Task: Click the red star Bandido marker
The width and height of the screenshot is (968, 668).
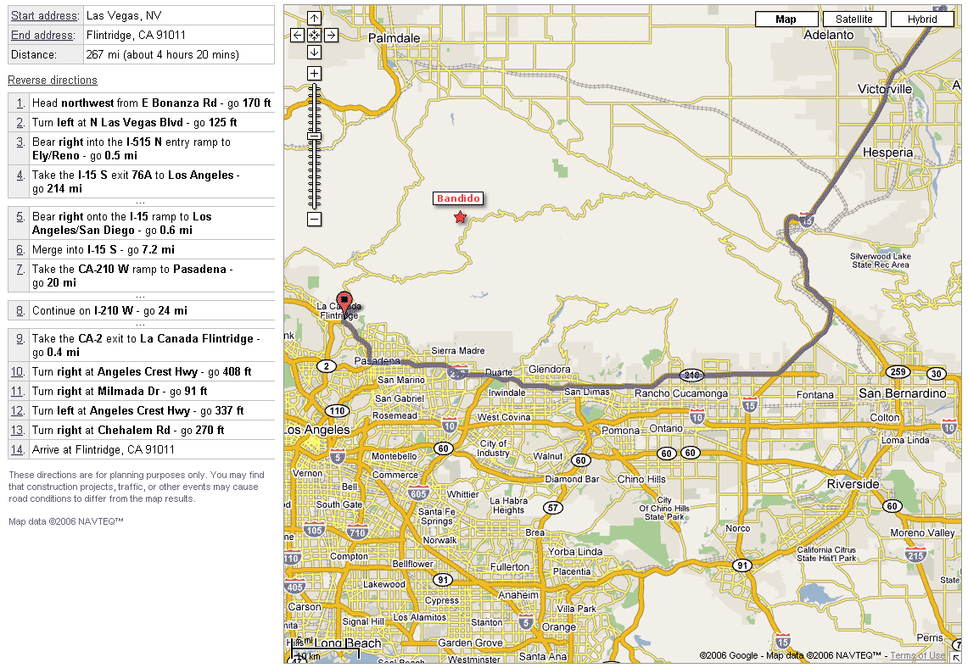Action: tap(460, 218)
